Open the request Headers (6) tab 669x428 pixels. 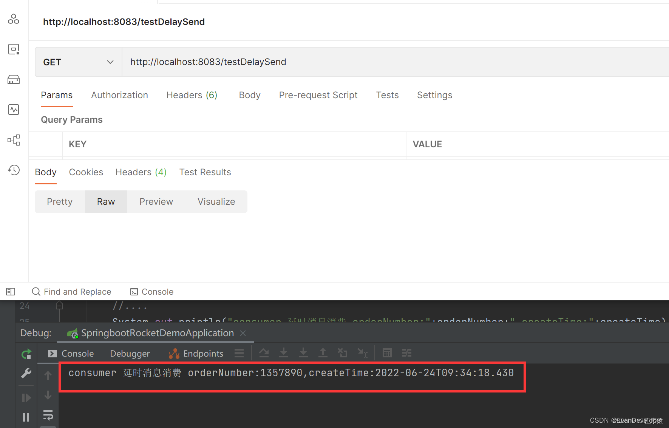(x=192, y=95)
